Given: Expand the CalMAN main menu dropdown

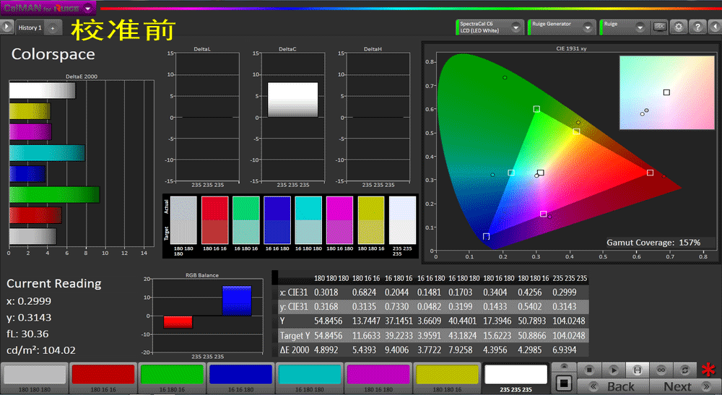Looking at the screenshot, I should [87, 8].
